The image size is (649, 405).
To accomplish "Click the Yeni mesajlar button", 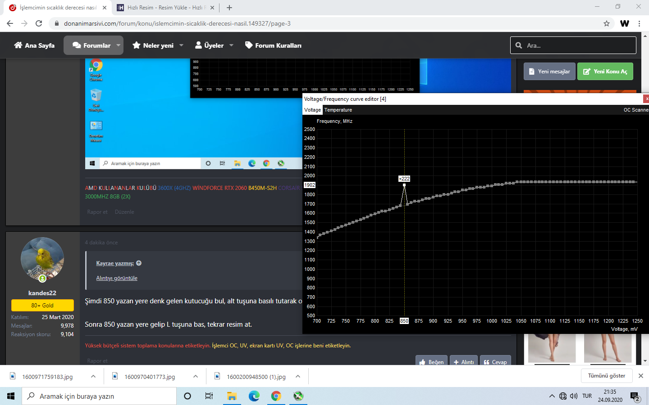I will click(x=549, y=72).
